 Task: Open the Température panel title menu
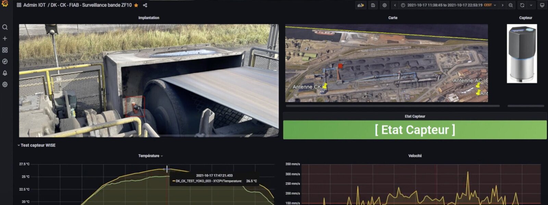point(150,156)
